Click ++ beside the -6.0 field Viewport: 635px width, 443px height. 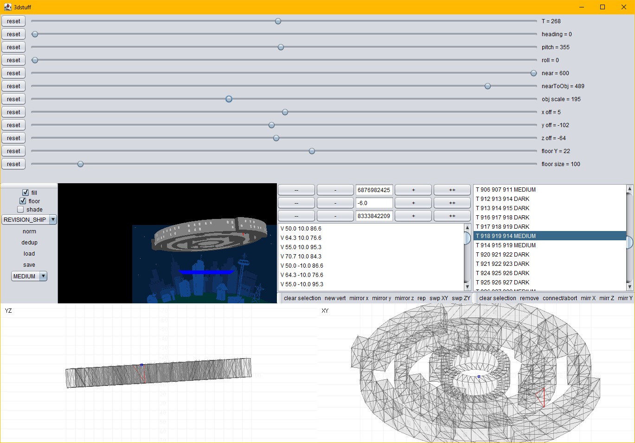coord(452,203)
